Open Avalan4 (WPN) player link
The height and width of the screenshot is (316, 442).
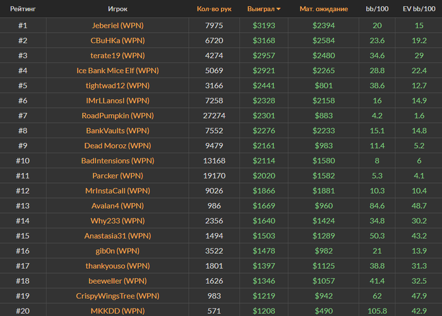pyautogui.click(x=117, y=206)
